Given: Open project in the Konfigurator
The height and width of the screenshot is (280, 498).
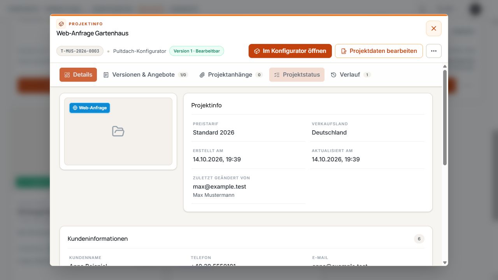Looking at the screenshot, I should pyautogui.click(x=290, y=51).
